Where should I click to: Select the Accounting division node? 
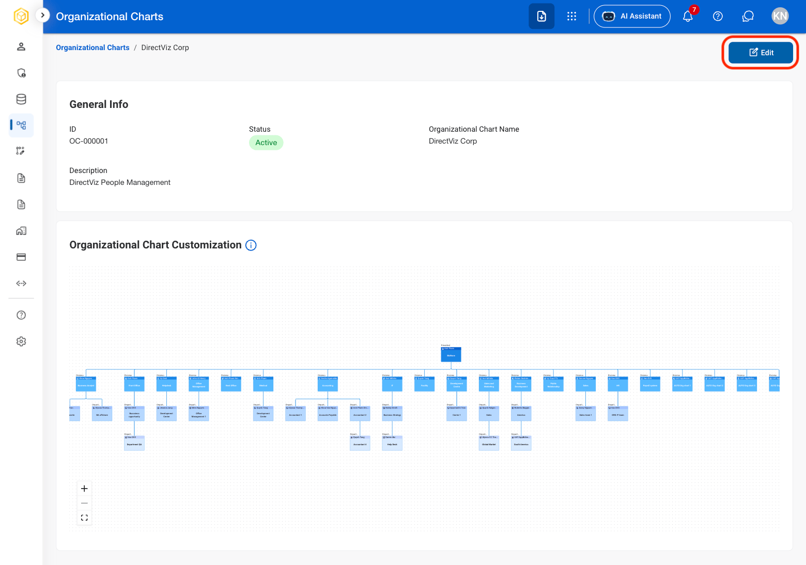click(x=328, y=384)
